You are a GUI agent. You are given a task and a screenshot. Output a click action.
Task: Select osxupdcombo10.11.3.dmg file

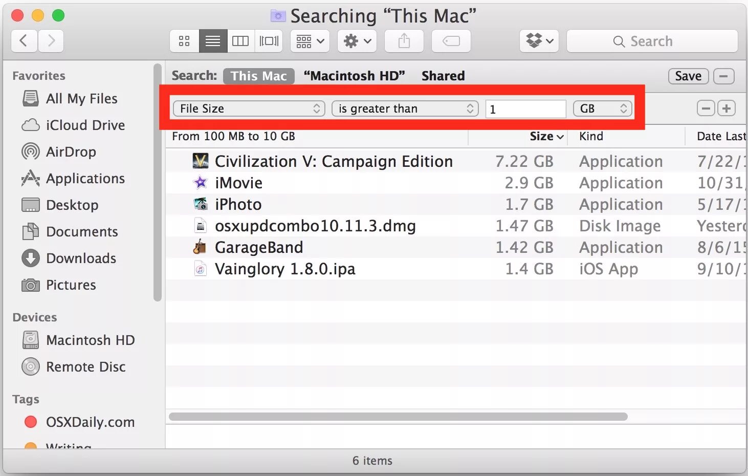(x=456, y=226)
